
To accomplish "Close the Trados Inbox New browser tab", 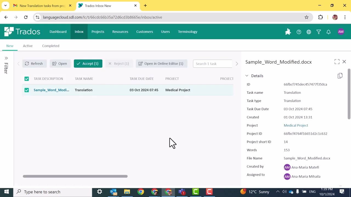I will 135,5.
